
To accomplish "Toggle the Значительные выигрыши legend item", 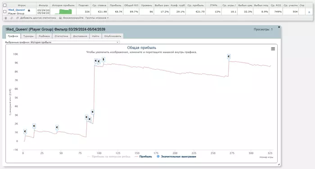I will 176,156.
